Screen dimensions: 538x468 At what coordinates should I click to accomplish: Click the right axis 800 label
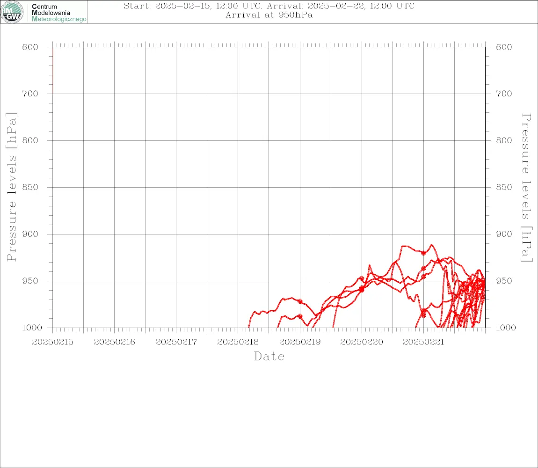[x=504, y=140]
